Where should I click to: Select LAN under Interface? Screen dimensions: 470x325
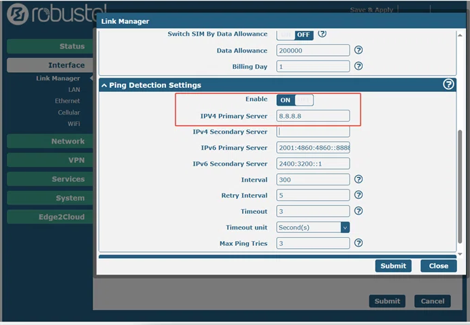pyautogui.click(x=74, y=89)
